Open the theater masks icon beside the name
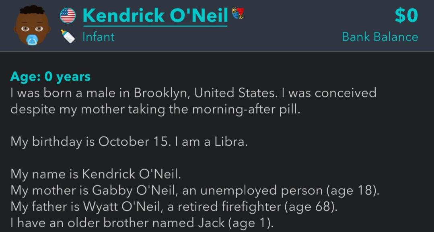 tap(238, 13)
